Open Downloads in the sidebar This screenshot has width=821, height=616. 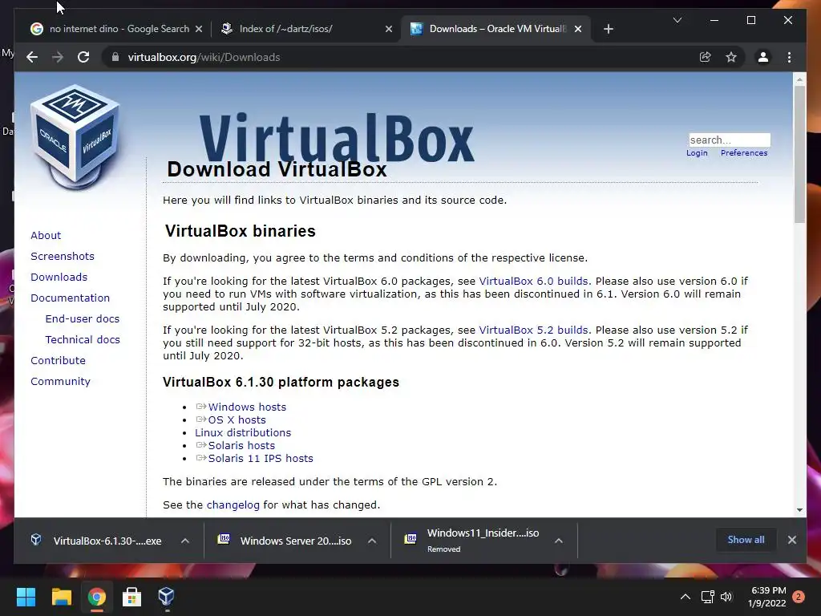coord(59,277)
